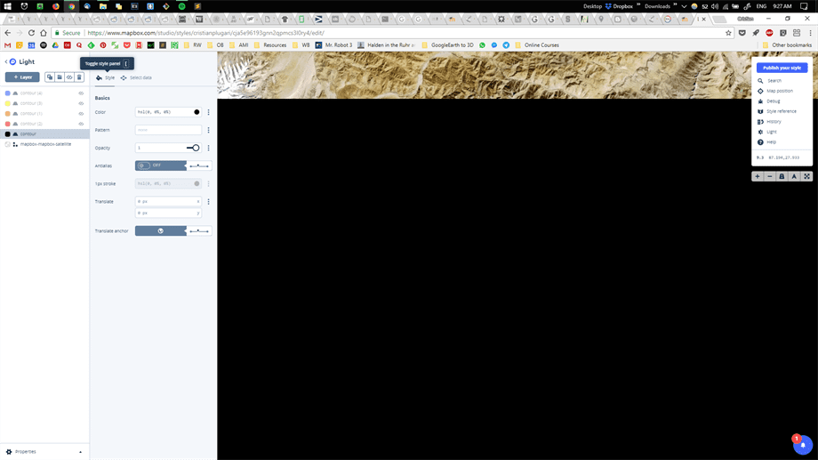Open Help from the right menu

[771, 142]
